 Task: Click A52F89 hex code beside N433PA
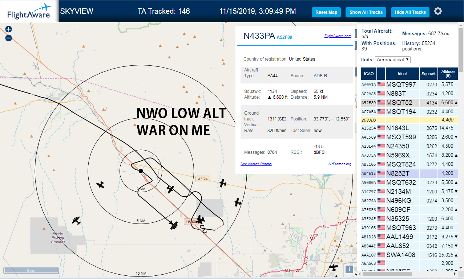coord(285,37)
